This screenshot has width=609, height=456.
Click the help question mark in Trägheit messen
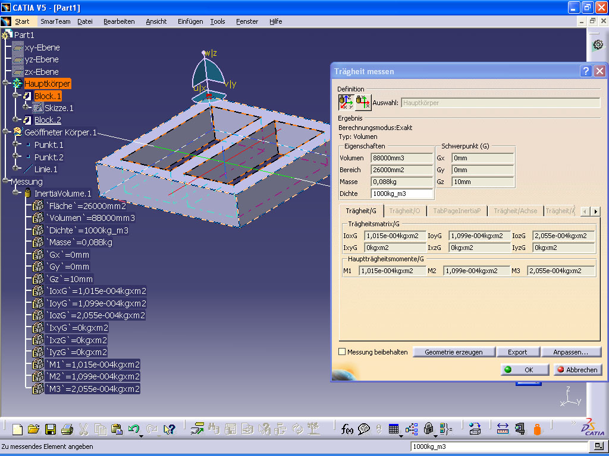click(586, 71)
